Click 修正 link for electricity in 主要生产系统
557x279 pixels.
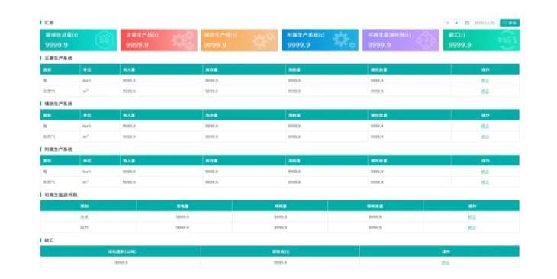pos(485,81)
